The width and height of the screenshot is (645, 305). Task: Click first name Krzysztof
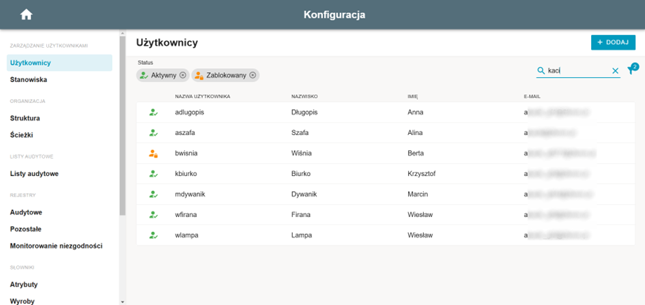[422, 174]
